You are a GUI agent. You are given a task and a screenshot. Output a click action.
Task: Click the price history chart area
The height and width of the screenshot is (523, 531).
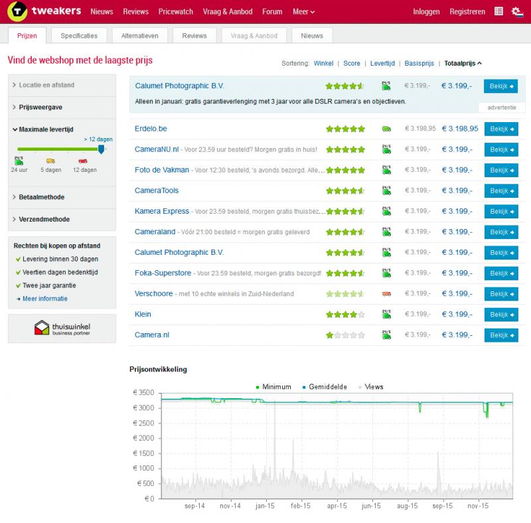click(337, 446)
